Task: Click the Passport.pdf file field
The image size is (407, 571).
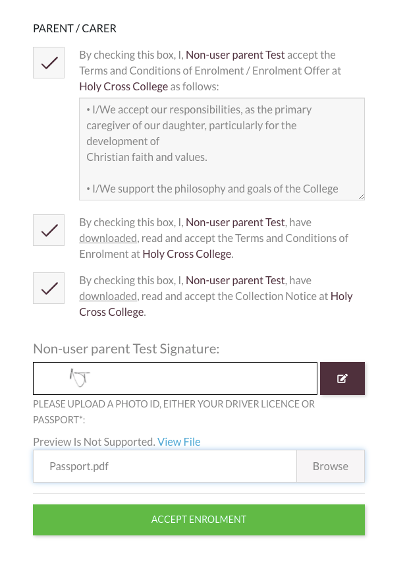Action: coord(165,466)
